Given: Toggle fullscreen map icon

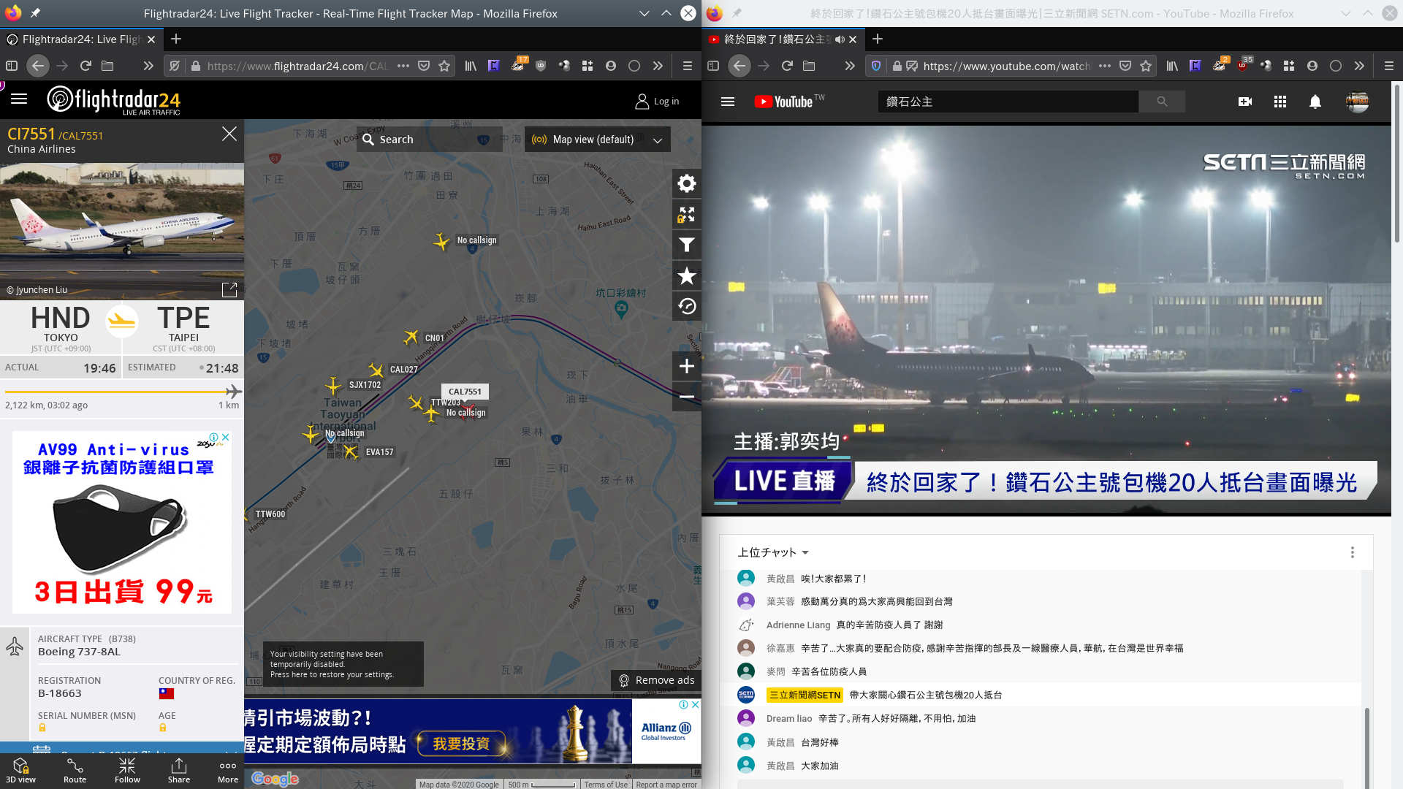Looking at the screenshot, I should (x=686, y=214).
